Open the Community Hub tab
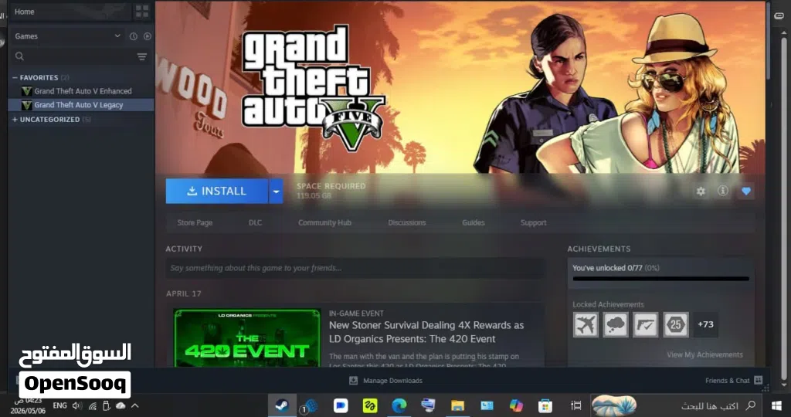Image resolution: width=791 pixels, height=417 pixels. point(324,222)
